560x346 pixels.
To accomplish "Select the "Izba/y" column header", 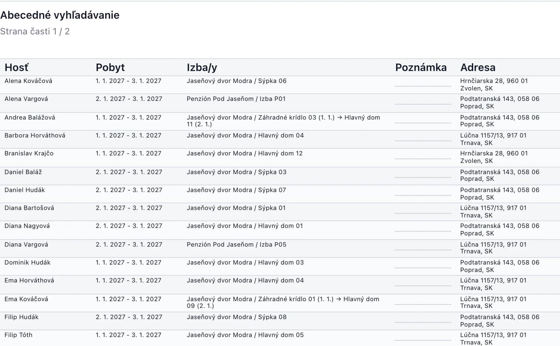I will tap(202, 68).
